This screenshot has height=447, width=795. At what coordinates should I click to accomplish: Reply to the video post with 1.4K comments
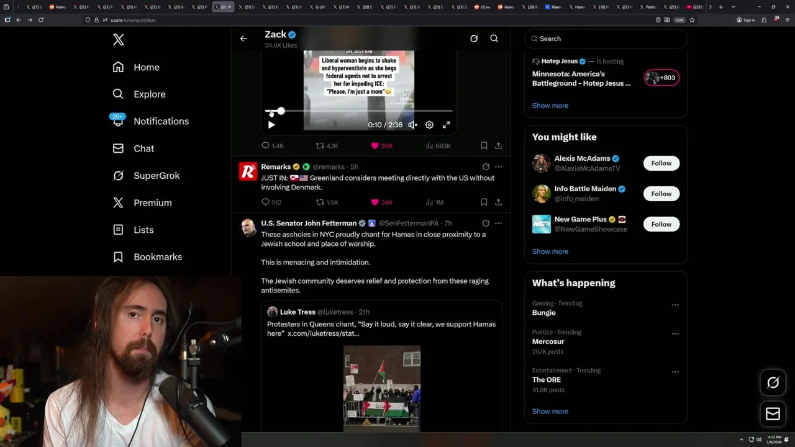273,146
